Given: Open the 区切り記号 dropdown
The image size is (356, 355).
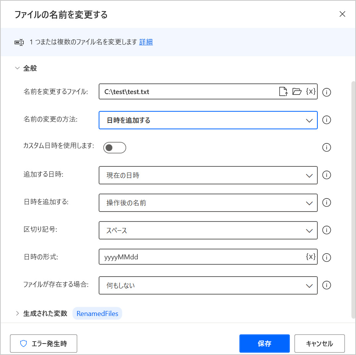Looking at the screenshot, I should (x=208, y=230).
